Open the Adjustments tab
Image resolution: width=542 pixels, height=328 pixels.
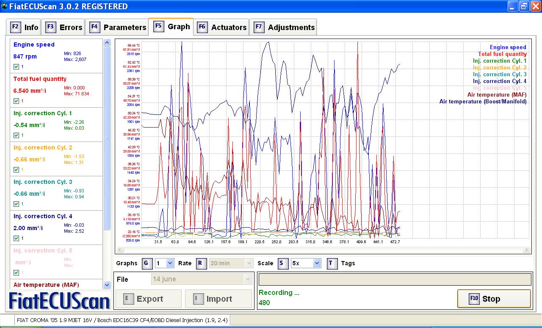pos(284,27)
